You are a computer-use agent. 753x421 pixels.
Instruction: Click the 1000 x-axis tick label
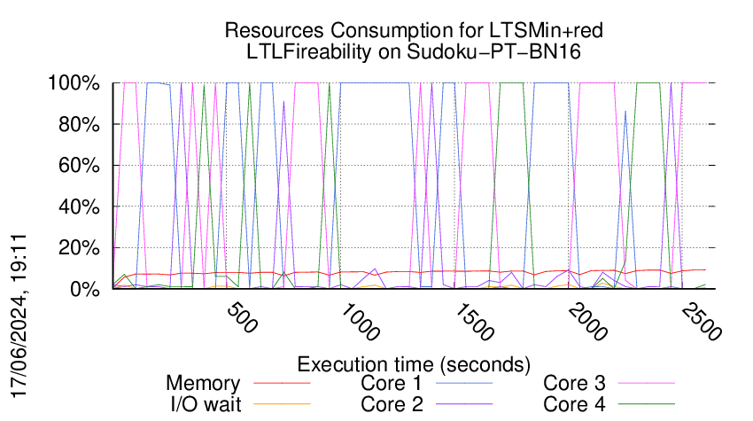(x=361, y=322)
